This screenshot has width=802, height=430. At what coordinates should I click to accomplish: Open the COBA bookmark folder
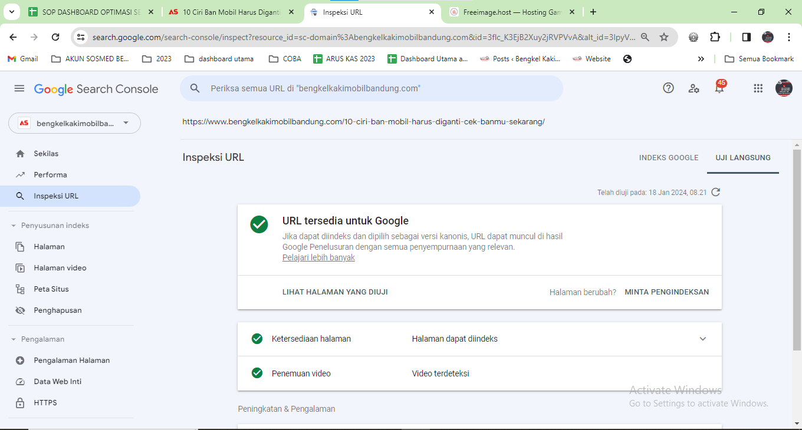(x=285, y=59)
